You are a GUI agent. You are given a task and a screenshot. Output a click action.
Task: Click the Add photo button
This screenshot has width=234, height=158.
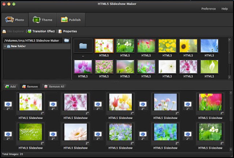pos(11,87)
